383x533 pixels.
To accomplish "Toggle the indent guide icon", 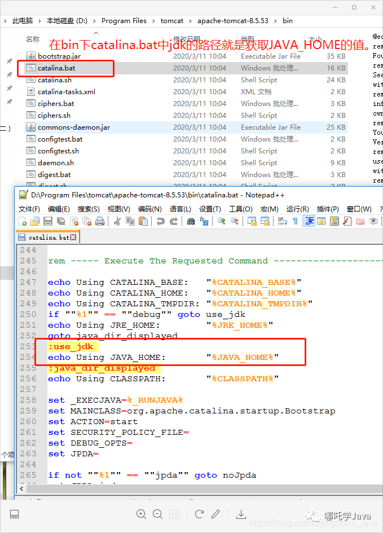I will click(x=309, y=221).
